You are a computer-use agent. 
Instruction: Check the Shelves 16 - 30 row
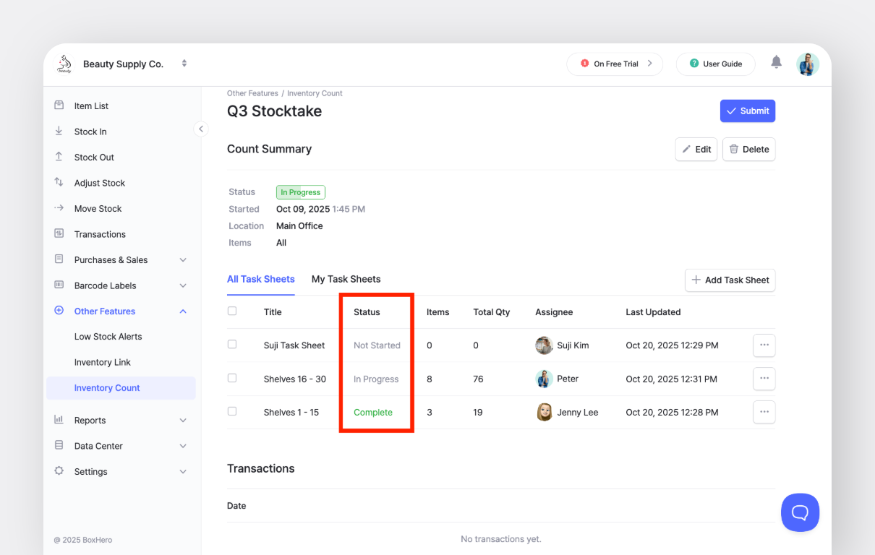(x=232, y=378)
